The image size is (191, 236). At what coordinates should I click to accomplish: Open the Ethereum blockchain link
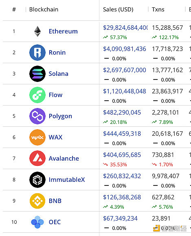pyautogui.click(x=63, y=31)
